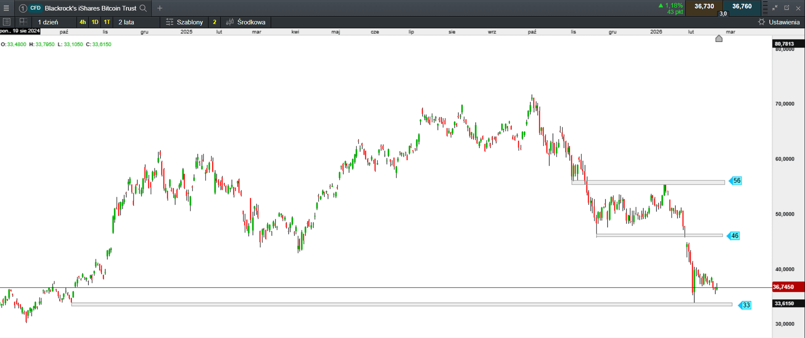The height and width of the screenshot is (338, 805).
Task: Open the chart layout grid icon
Action: pyautogui.click(x=24, y=22)
